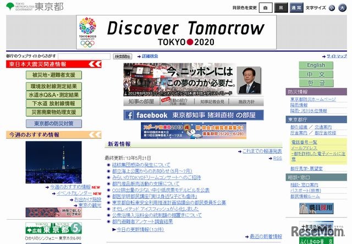Open the Discover Tomorrow Tokyo 2020 banner
352x244 pixels.
[176, 32]
